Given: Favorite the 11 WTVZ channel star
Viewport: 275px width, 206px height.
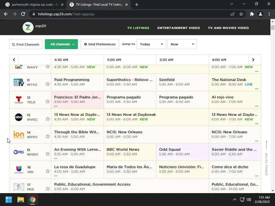Looking at the screenshot, I should click(x=48, y=84).
